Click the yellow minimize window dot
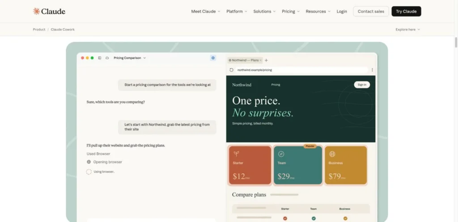Viewport: 458px width, 222px height. (87, 58)
